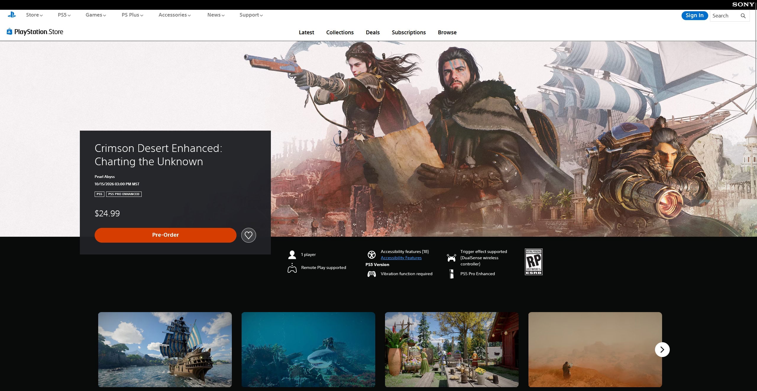Click the PS5 Version heading
Screen dimensions: 757x391
[x=377, y=265]
